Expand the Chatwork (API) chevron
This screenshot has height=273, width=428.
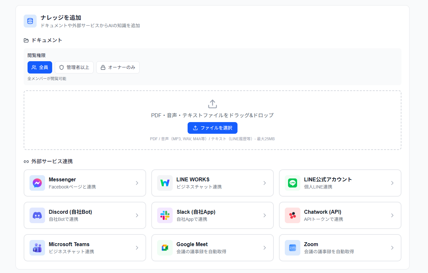[x=392, y=215]
